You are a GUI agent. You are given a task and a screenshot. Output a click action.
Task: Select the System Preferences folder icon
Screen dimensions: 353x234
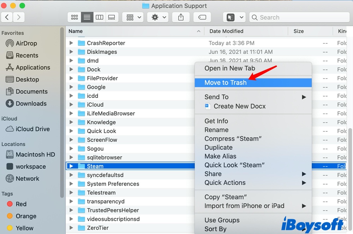[x=81, y=184]
